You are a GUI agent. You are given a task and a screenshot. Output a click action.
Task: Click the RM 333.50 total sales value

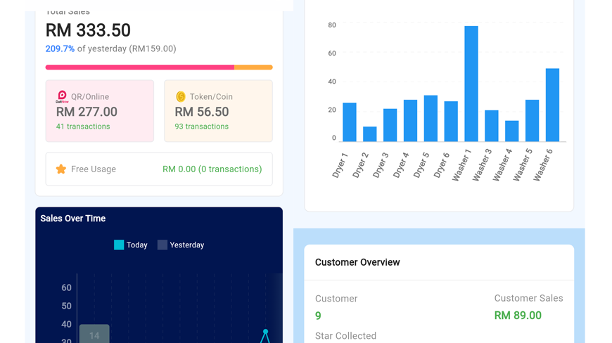(88, 30)
